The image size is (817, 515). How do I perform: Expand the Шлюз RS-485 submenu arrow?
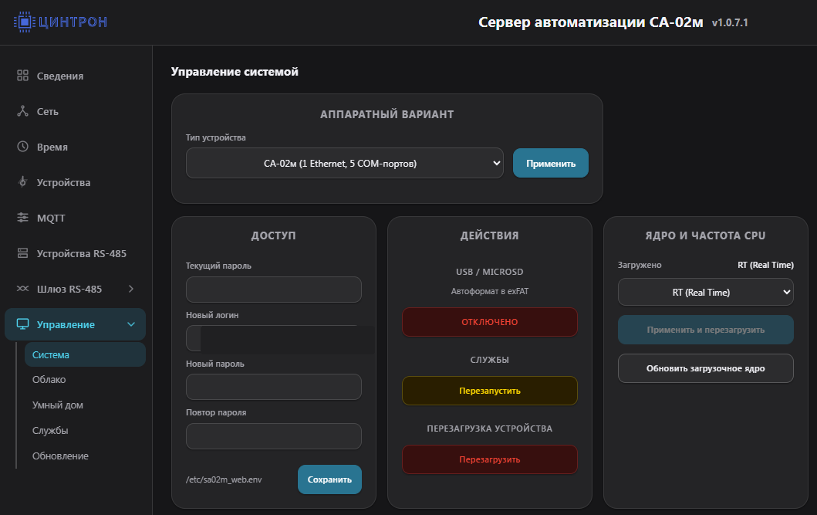[131, 289]
